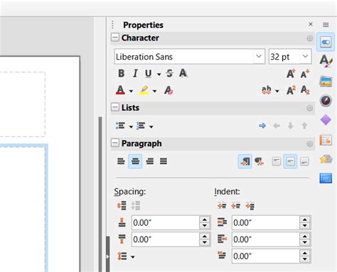Decrease indent icon under Indent

236,206
